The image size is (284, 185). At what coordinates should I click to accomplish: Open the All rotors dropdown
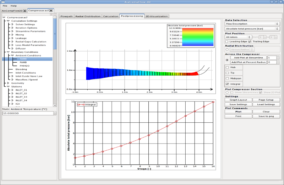(238, 37)
